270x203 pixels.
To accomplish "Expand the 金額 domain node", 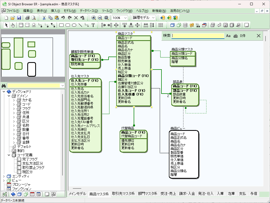I will (x=14, y=142).
